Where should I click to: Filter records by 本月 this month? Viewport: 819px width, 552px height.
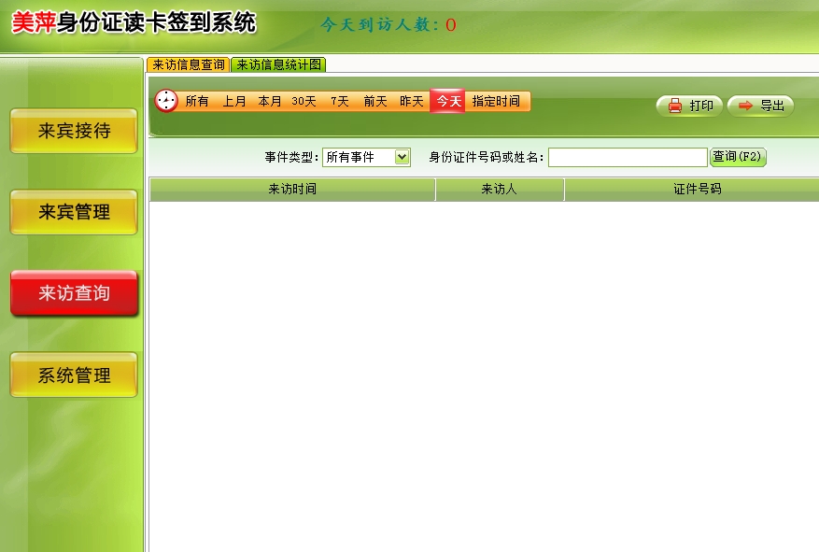click(270, 102)
